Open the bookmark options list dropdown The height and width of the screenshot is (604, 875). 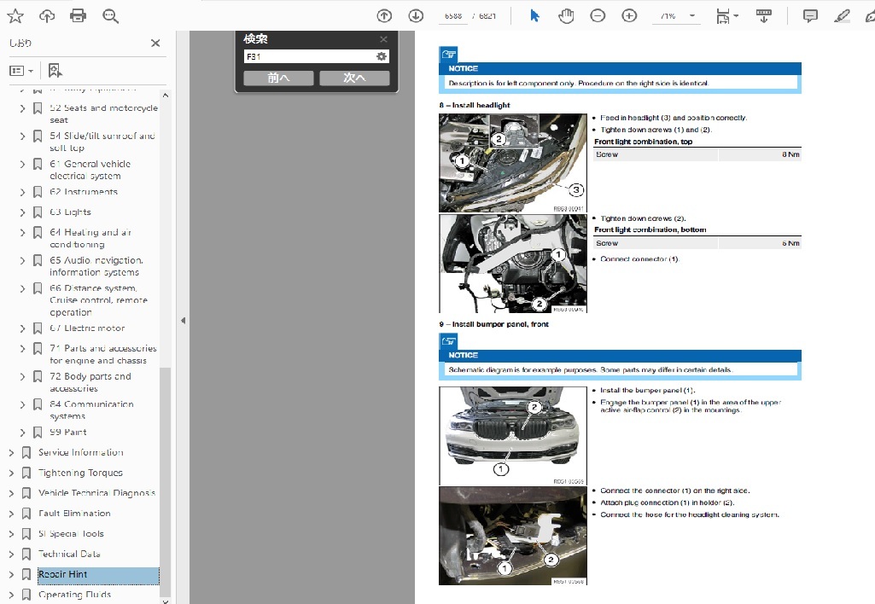[x=21, y=71]
